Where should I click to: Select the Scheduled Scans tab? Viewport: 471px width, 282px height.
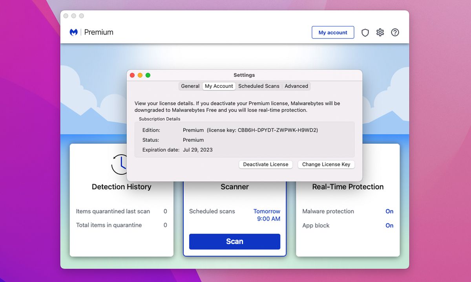coord(259,86)
